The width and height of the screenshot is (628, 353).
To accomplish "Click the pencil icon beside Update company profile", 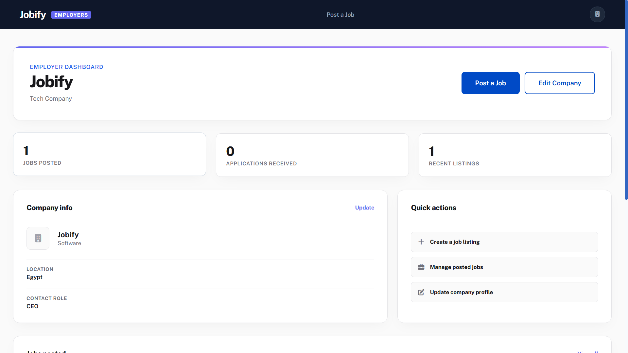I will (421, 292).
